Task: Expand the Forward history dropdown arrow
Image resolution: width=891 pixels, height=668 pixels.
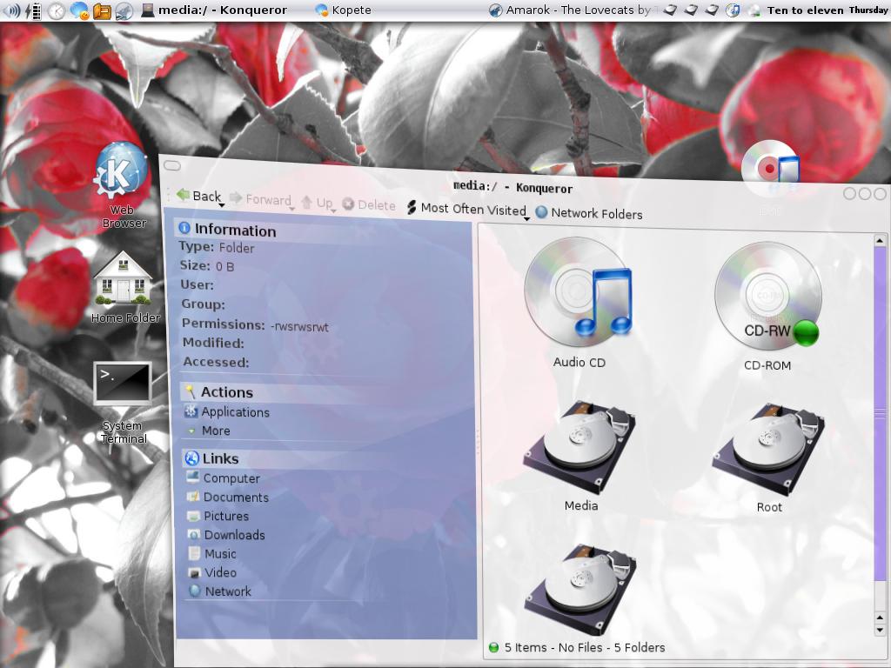Action: (291, 209)
